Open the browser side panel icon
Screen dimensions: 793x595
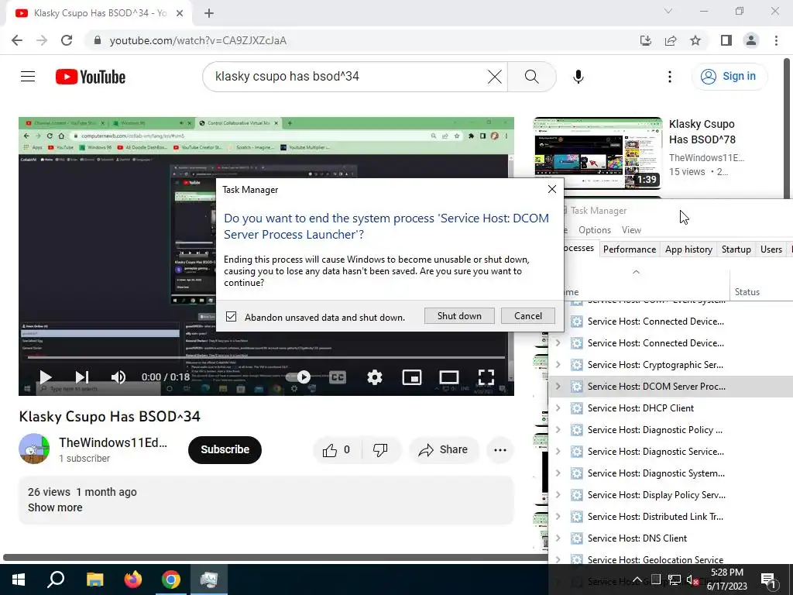(726, 40)
